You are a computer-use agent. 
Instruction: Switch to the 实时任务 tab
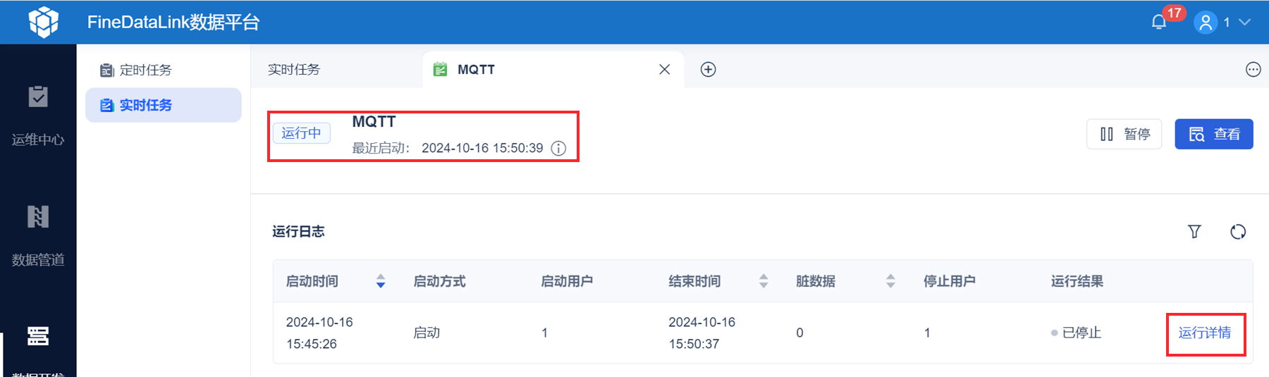tap(294, 69)
